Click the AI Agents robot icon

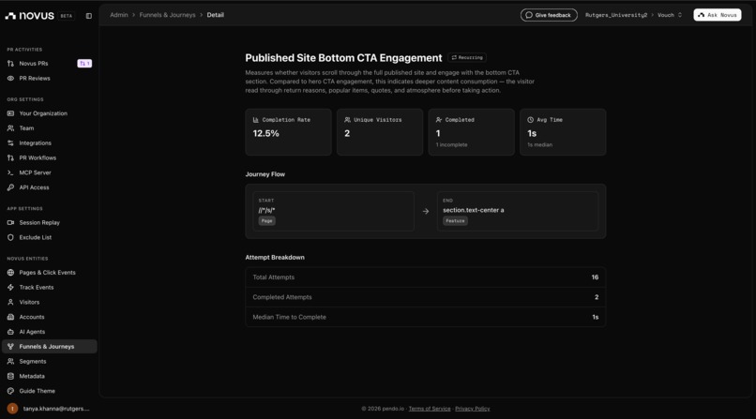click(x=10, y=332)
